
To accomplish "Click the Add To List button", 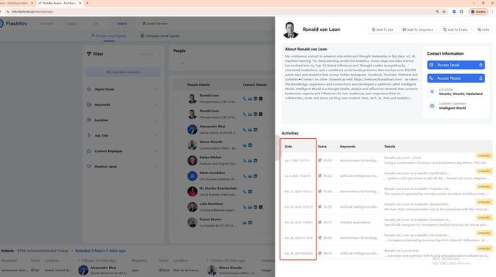I will pos(382,29).
